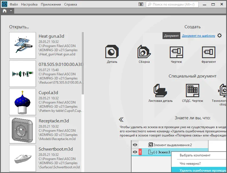The height and width of the screenshot is (173, 227).
Task: Click the extrusion icon of Элемент выдавливания:2
Action: point(150,145)
